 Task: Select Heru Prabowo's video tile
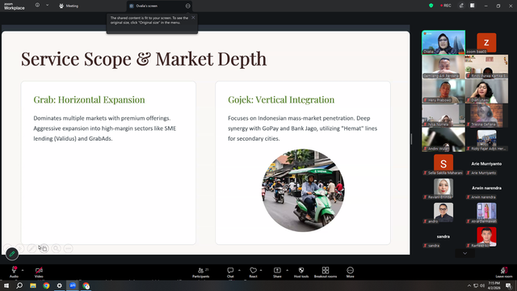coord(443,91)
